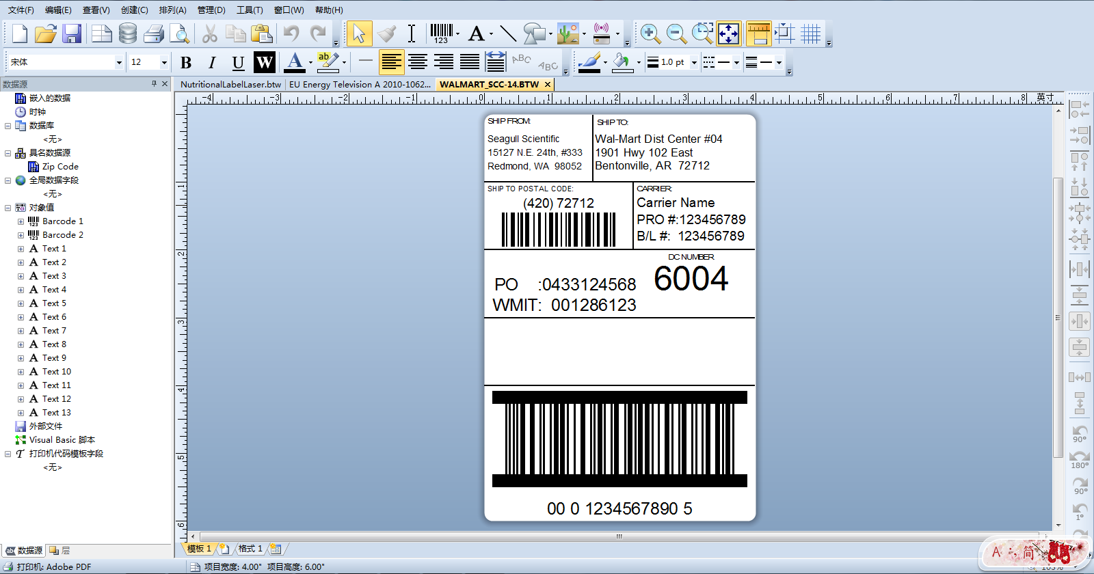Select the format painter brush tool

(x=387, y=33)
